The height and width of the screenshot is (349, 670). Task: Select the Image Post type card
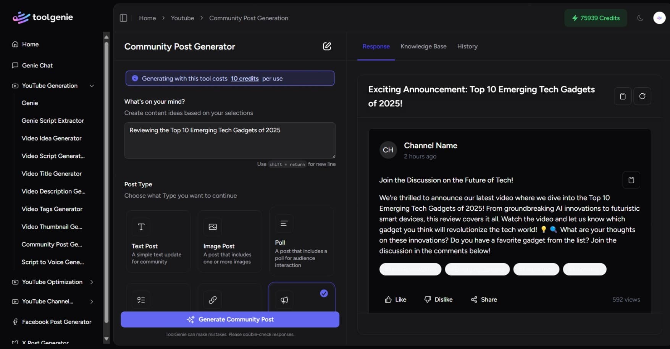coord(230,241)
